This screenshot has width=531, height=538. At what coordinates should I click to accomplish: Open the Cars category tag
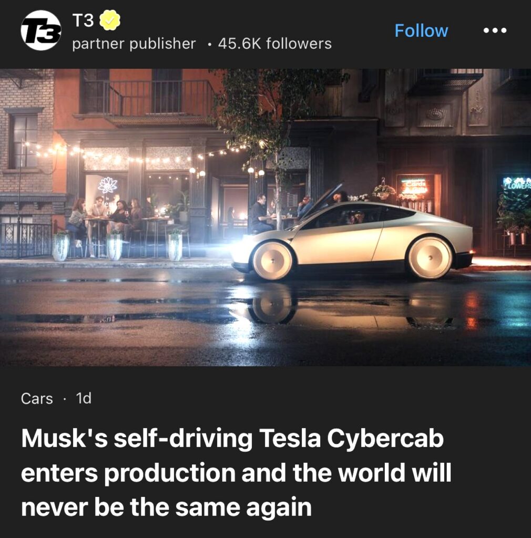[37, 398]
